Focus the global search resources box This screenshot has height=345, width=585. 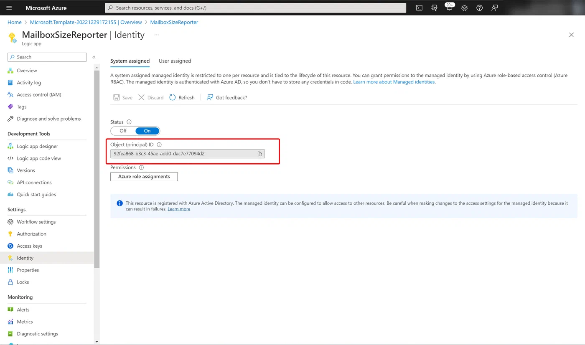point(255,8)
